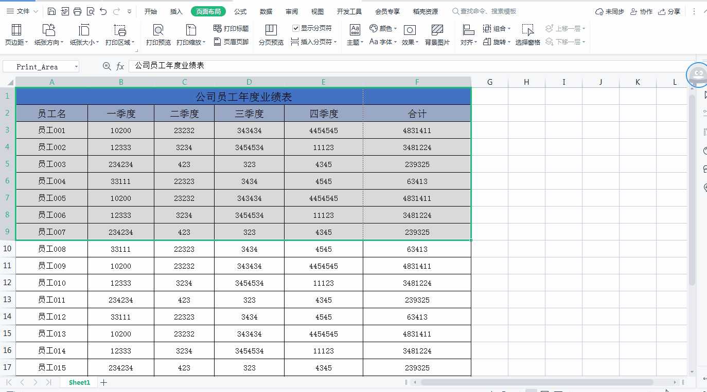Viewport: 707px width, 392px height.
Task: Open 主题 theme tool
Action: pyautogui.click(x=355, y=35)
